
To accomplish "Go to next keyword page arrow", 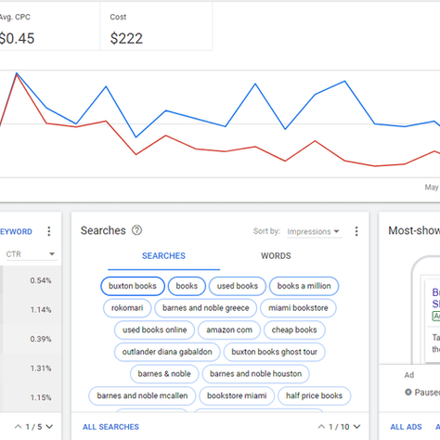I will coord(49,427).
